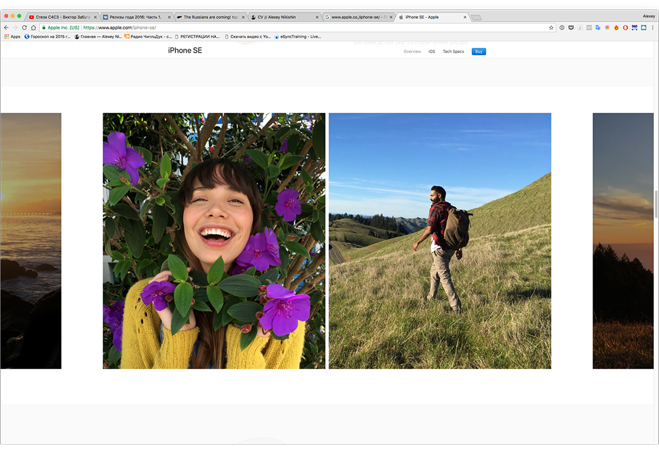Screen dimensions: 659x455
Task: Click the QR code extension icon
Action: 634,28
